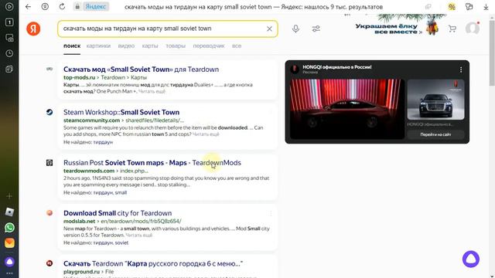Clear the search field with X
The width and height of the screenshot is (495, 278).
pyautogui.click(x=269, y=29)
